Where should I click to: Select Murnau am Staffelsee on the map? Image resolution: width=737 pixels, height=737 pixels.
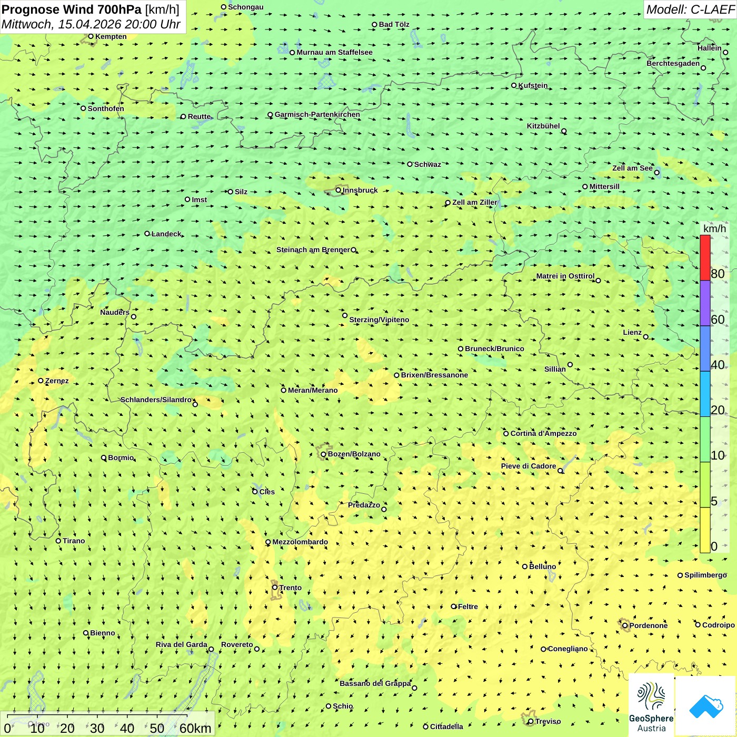tap(334, 52)
